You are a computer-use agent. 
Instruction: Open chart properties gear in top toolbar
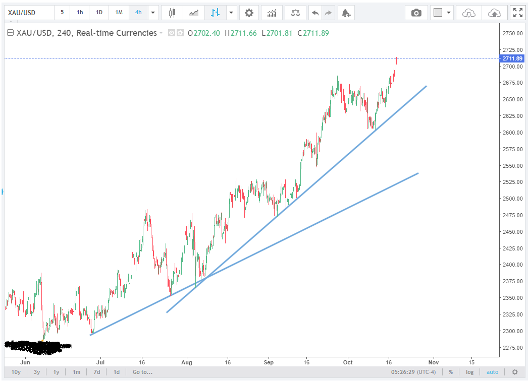pyautogui.click(x=249, y=12)
